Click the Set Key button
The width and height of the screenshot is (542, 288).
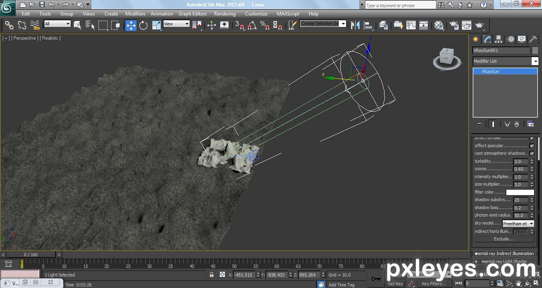point(395,284)
